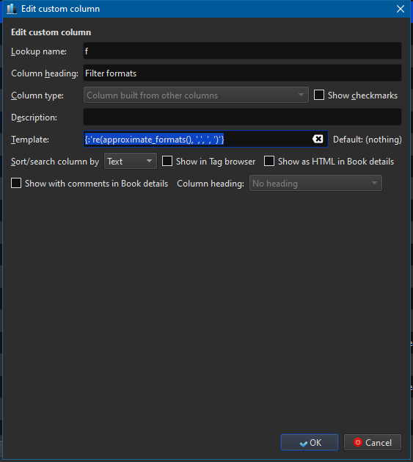
Task: Click the checkmark icon on the OK button
Action: (x=304, y=443)
